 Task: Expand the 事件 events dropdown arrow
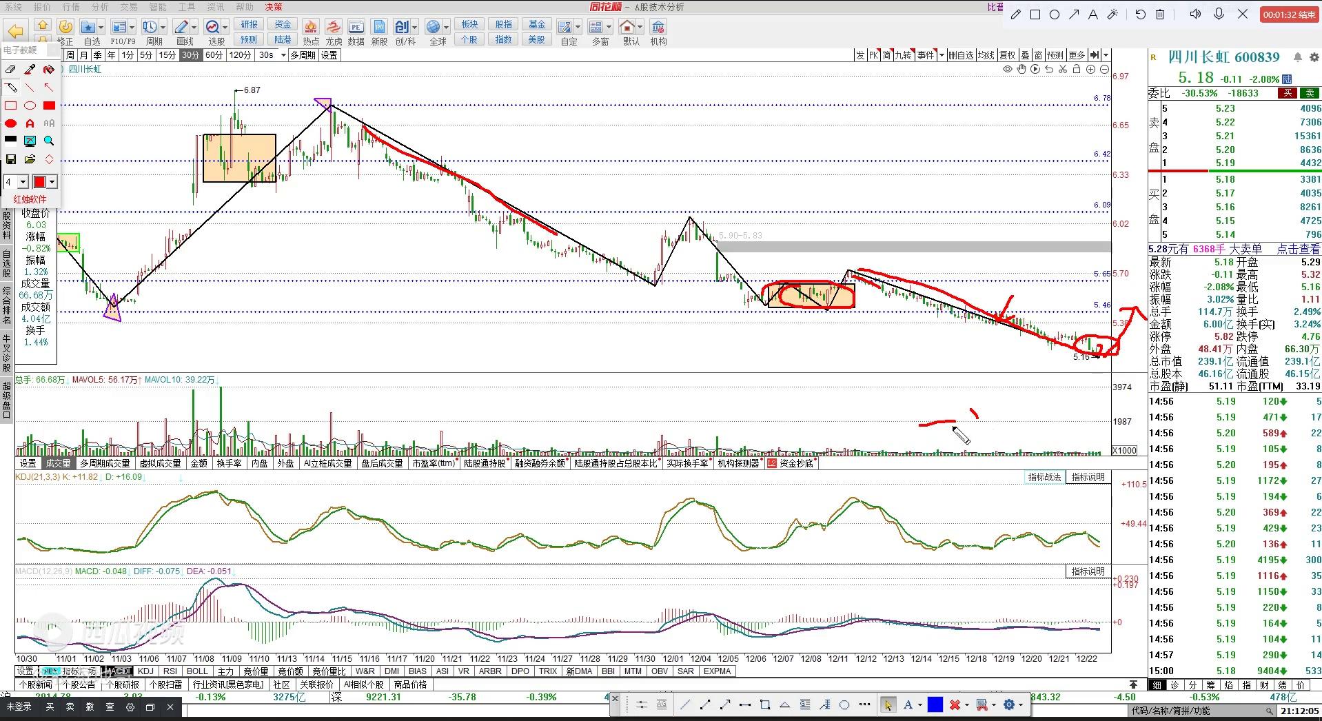point(942,55)
